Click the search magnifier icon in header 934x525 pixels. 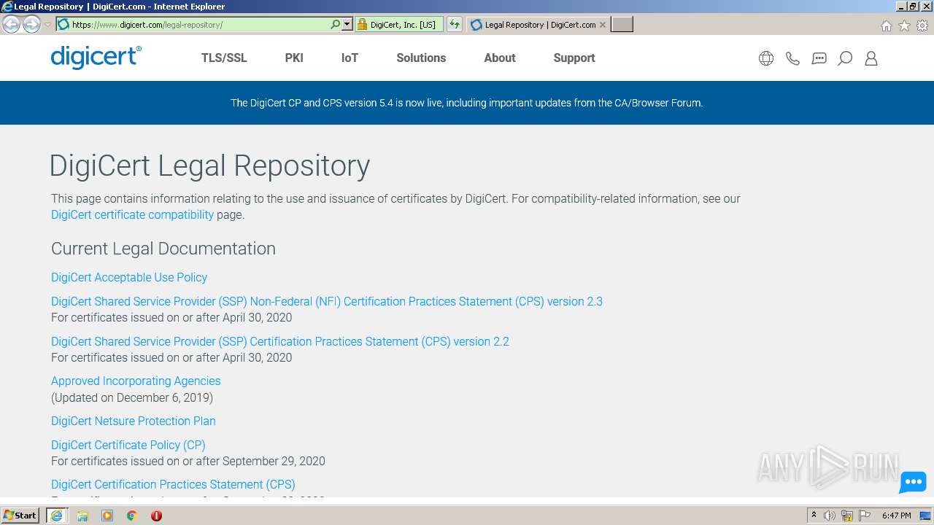point(845,58)
